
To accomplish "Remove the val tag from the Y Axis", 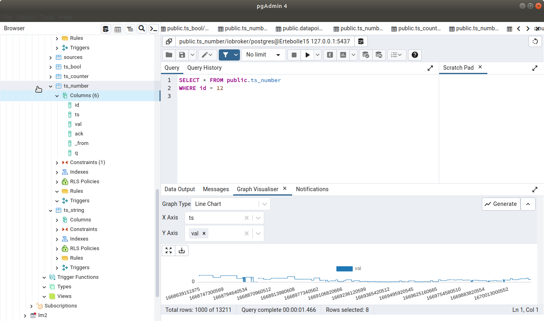I will (204, 233).
